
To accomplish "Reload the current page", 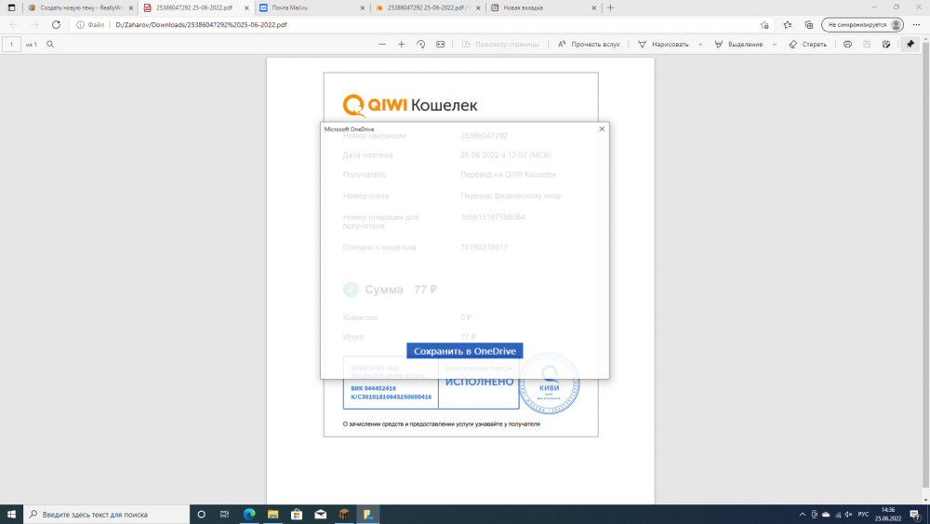I will coord(56,25).
